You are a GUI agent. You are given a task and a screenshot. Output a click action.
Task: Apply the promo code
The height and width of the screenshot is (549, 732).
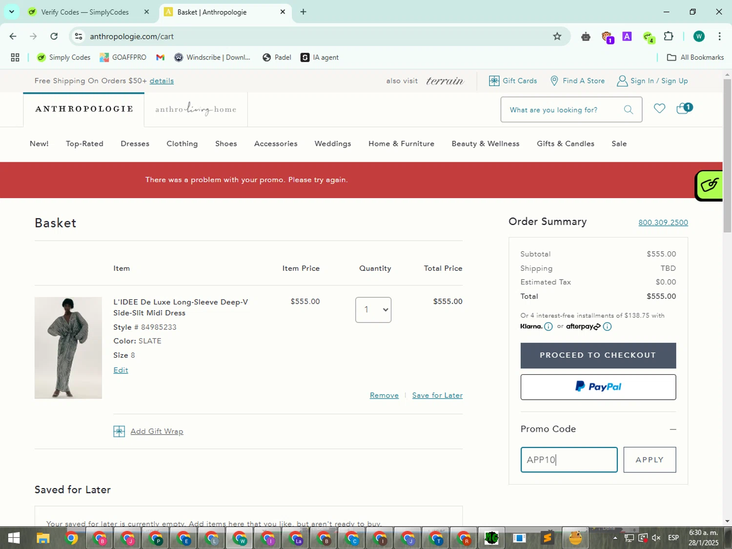pyautogui.click(x=650, y=460)
